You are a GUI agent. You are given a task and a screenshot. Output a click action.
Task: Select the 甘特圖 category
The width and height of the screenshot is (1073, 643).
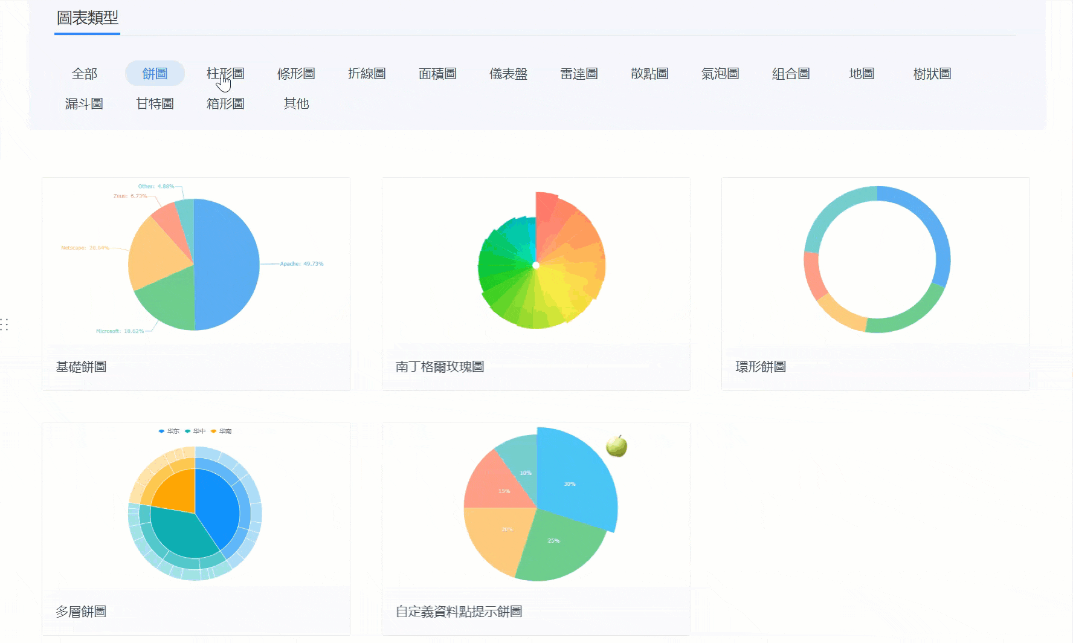(155, 103)
